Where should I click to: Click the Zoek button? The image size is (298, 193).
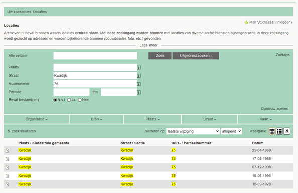160,56
